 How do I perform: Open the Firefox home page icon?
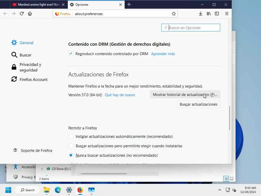click(30, 14)
